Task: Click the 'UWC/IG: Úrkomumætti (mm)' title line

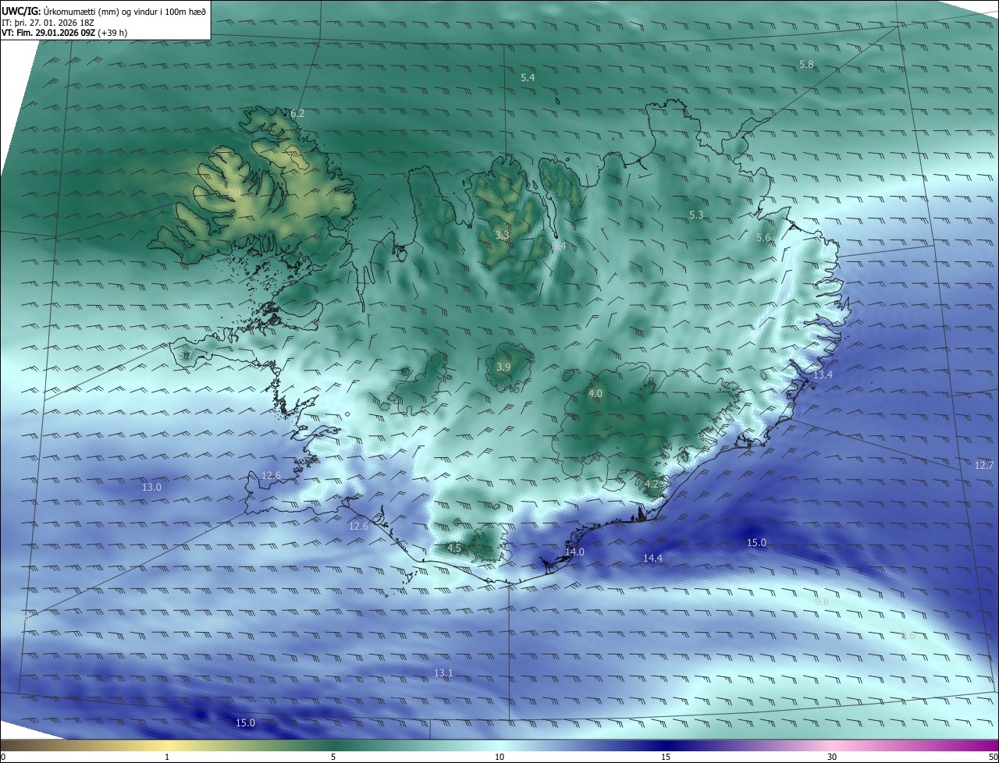Action: tap(104, 11)
